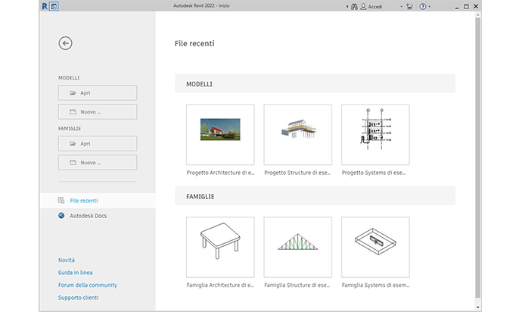Click the scrollbar up arrow

[x=477, y=15]
